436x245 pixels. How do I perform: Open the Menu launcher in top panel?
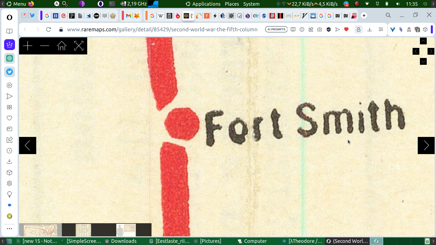17,4
